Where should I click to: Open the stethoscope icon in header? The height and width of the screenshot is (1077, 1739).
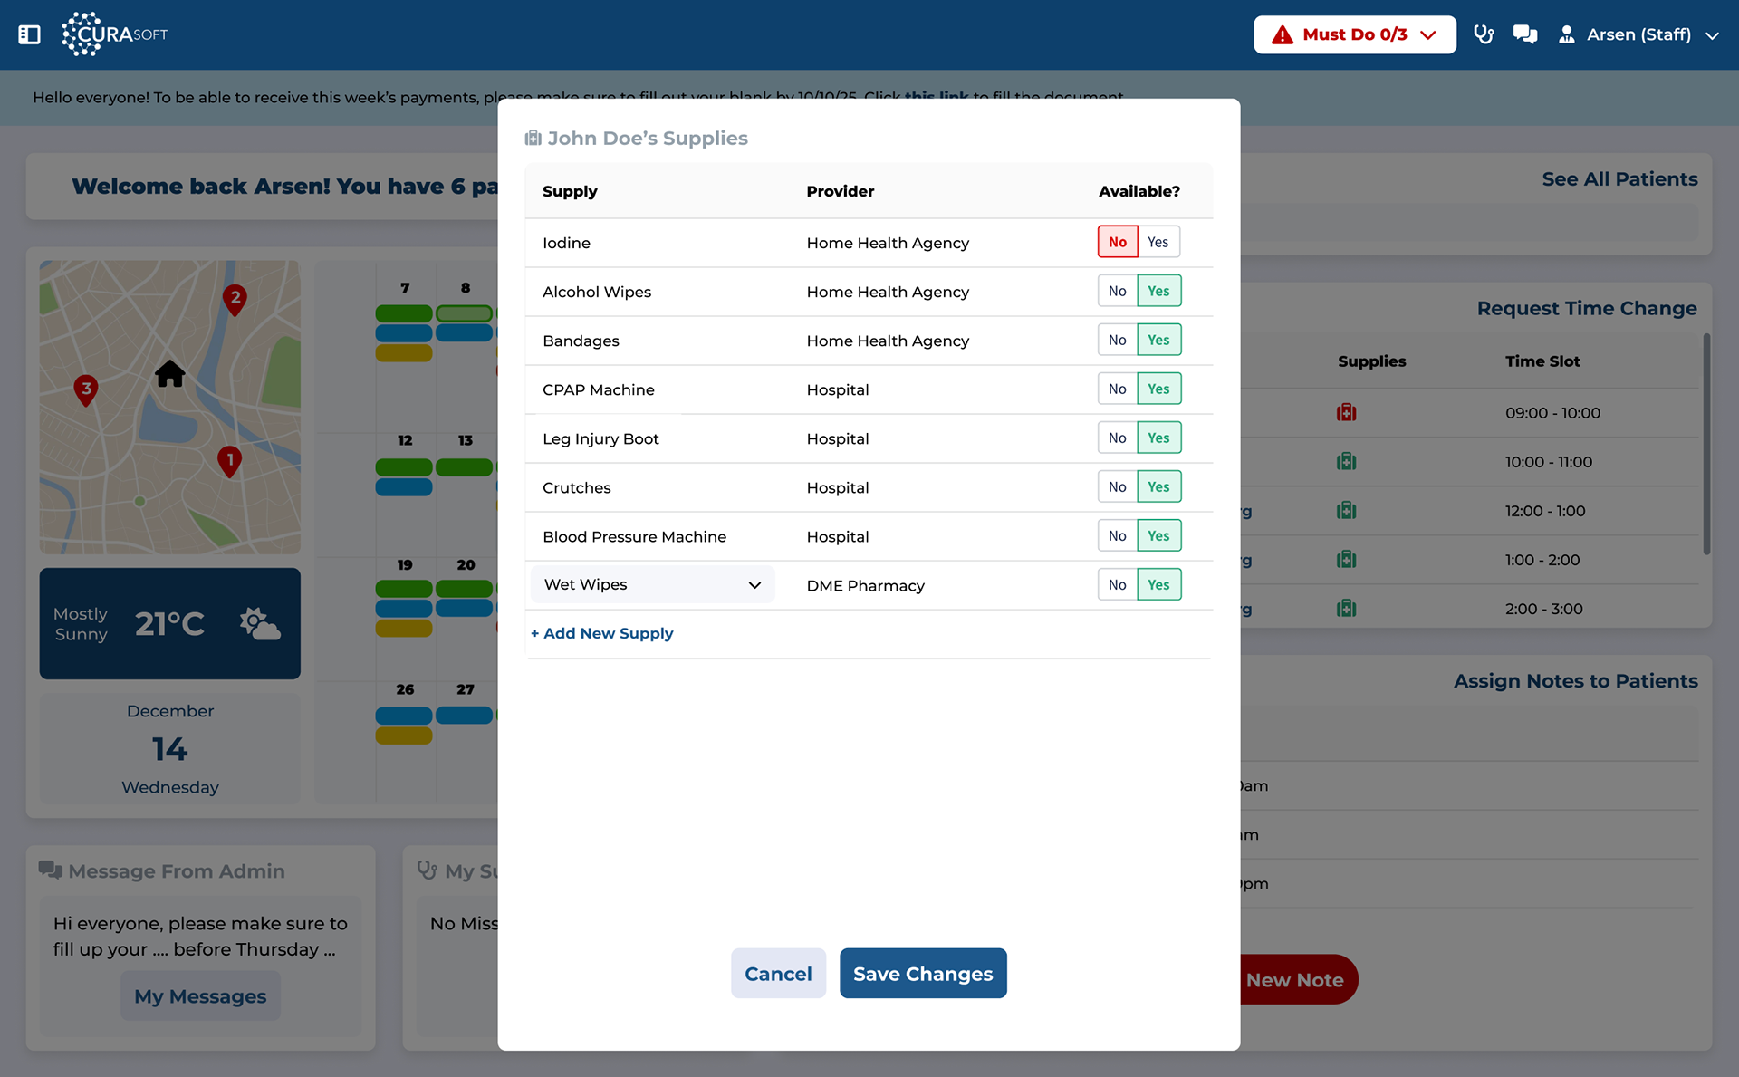coord(1484,34)
